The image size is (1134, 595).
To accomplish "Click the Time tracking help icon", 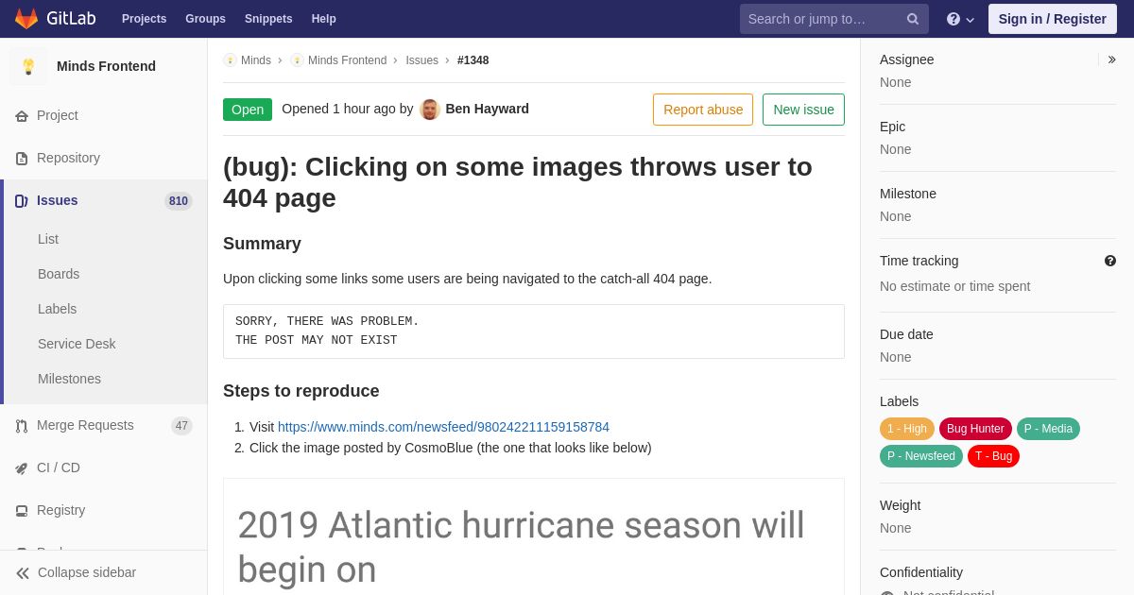I will coord(1110,261).
